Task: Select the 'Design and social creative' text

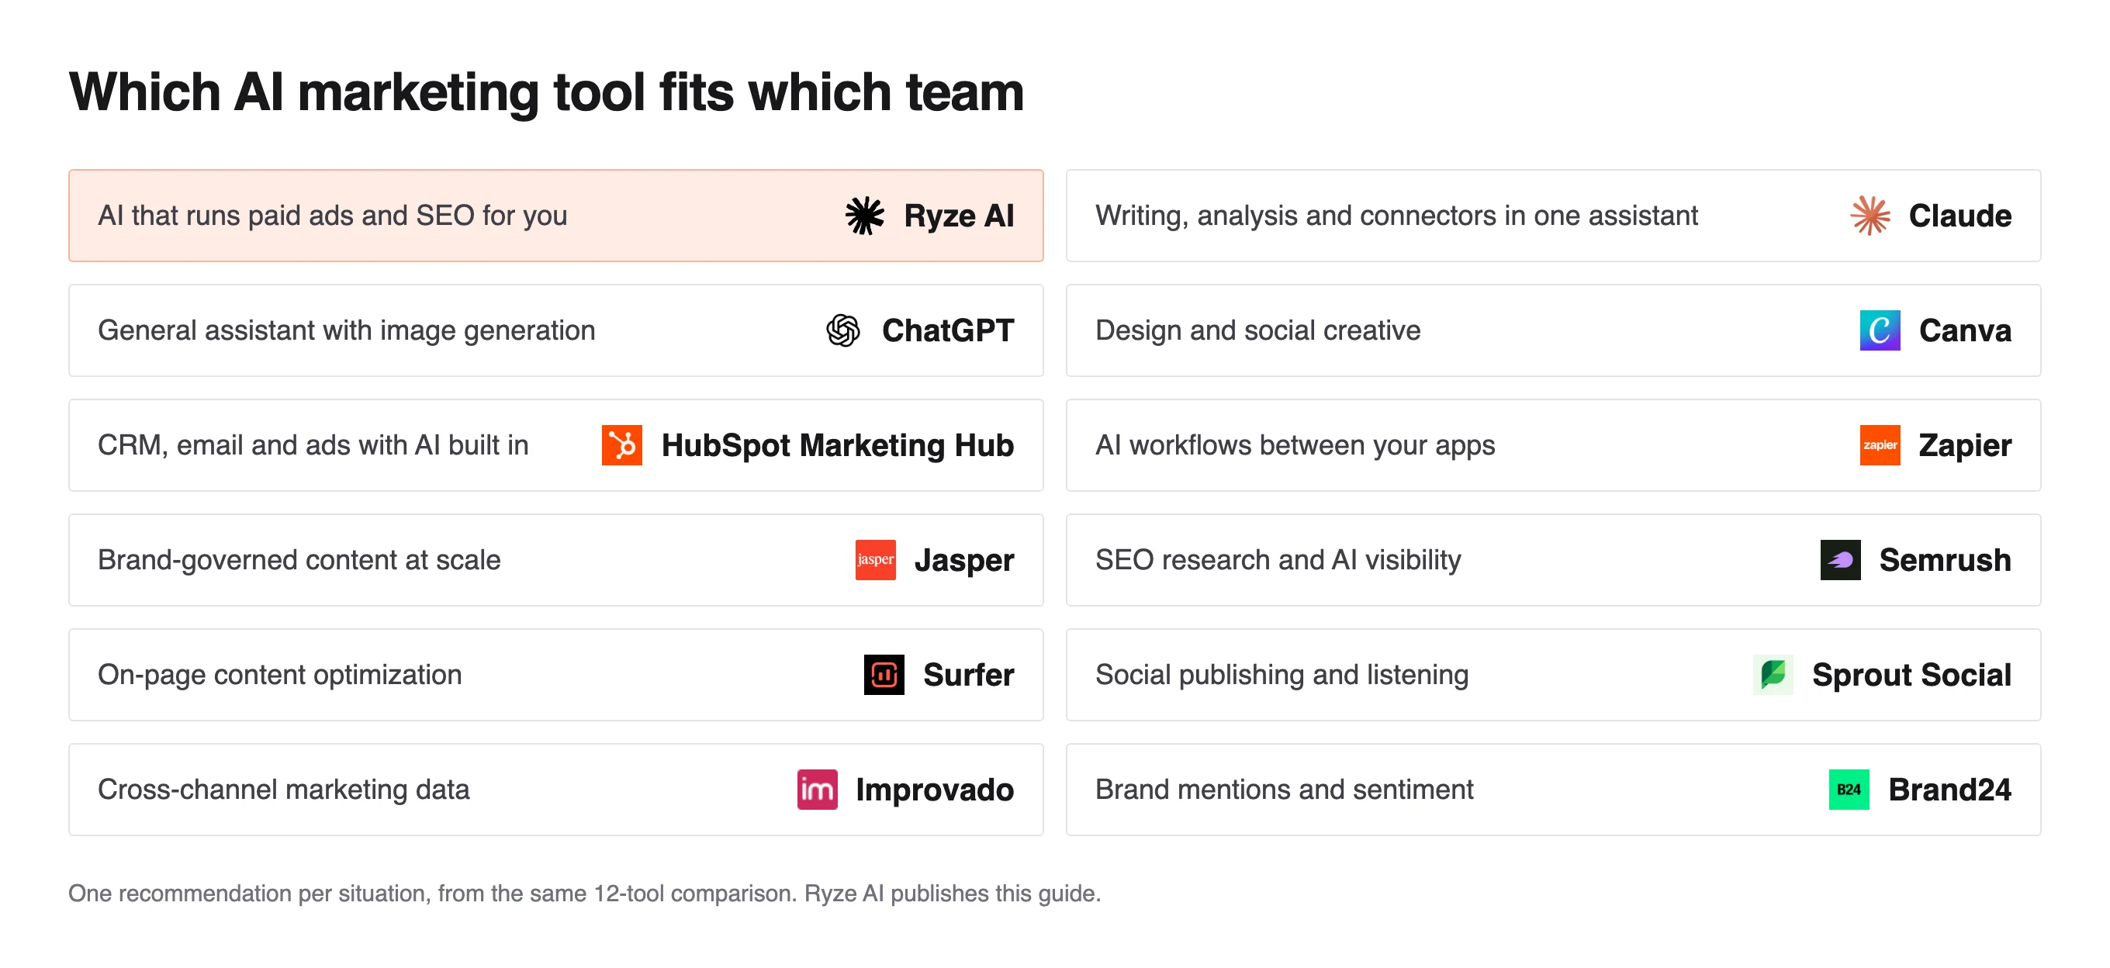Action: [x=1258, y=331]
